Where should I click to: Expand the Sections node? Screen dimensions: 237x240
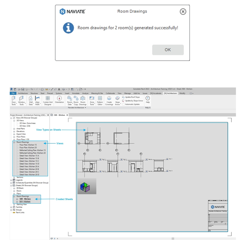coord(14,178)
